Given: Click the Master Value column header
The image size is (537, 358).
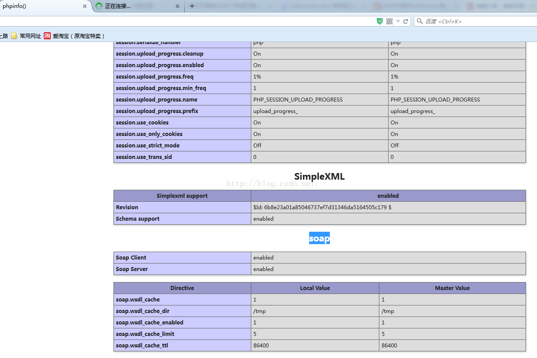Looking at the screenshot, I should [452, 288].
